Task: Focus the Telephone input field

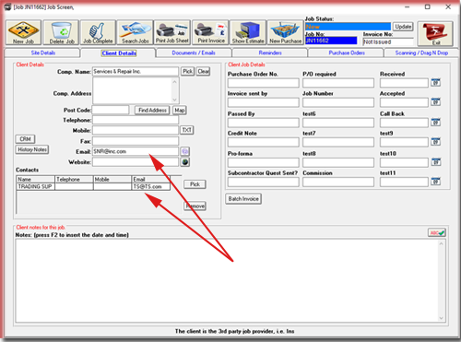Action: click(136, 120)
